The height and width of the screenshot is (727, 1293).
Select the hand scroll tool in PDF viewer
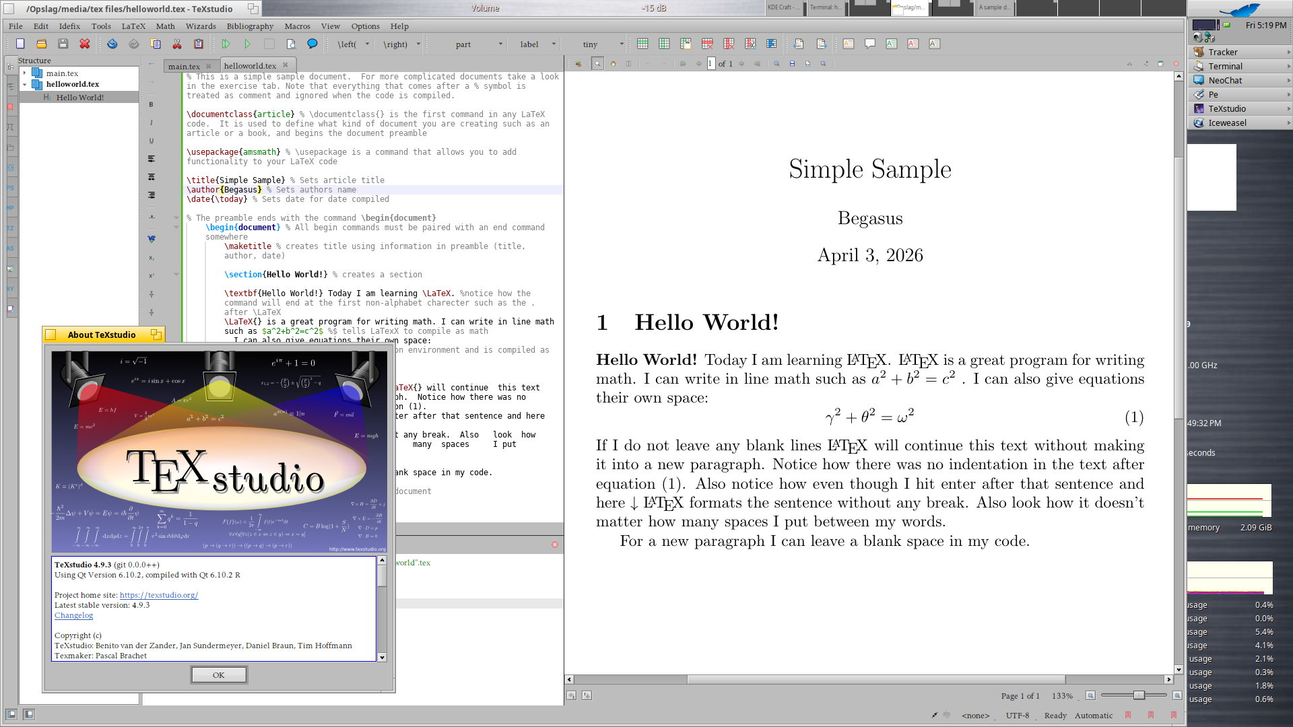tap(613, 64)
